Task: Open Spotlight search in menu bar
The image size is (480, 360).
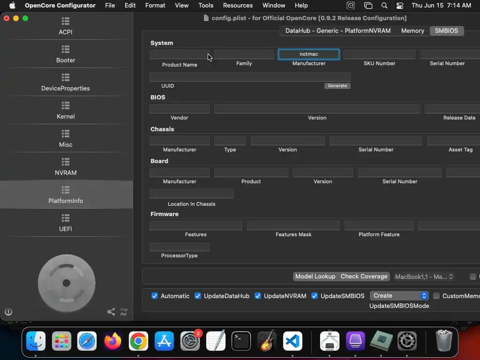Action: tap(384, 6)
